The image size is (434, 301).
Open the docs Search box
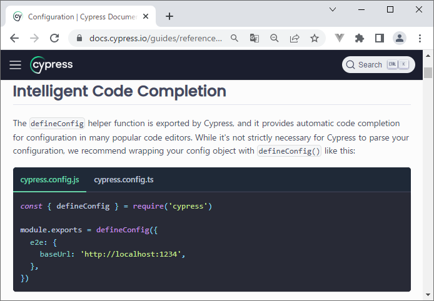tap(378, 65)
